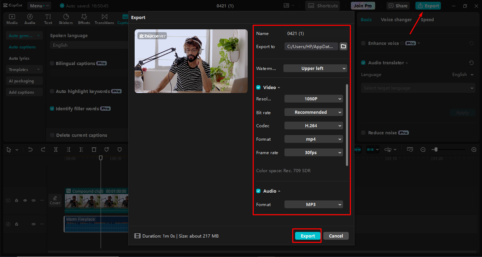482x257 pixels.
Task: Confirm export with the Export button
Action: [x=307, y=236]
